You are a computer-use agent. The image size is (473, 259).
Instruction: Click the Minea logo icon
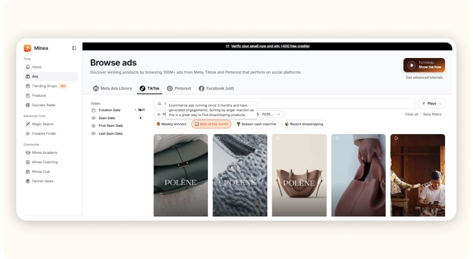pos(27,48)
